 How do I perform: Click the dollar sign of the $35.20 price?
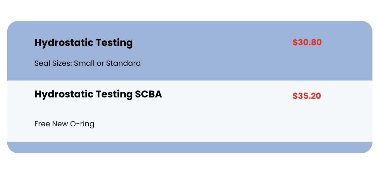click(x=295, y=96)
